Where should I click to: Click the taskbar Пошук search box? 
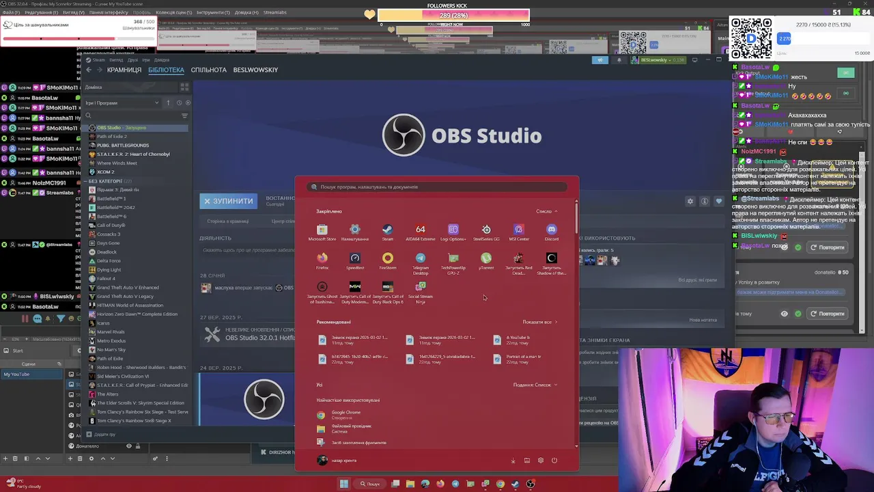pos(370,484)
